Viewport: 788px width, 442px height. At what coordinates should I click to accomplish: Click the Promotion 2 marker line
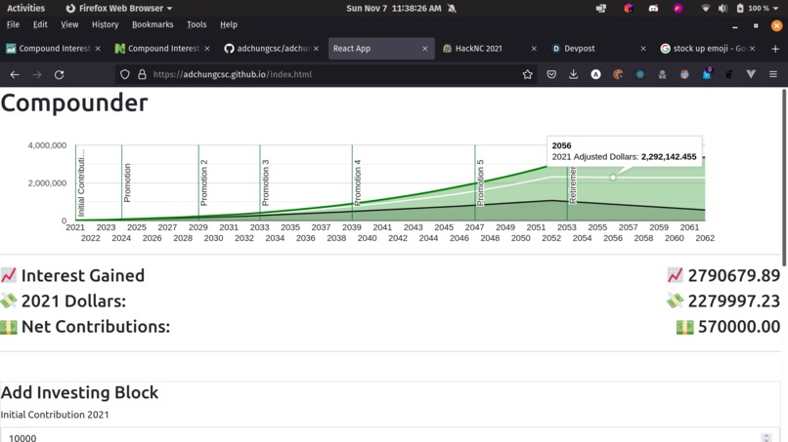198,182
